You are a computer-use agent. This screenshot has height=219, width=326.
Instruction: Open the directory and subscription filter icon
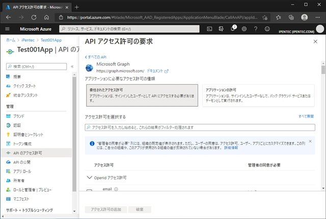[221, 29]
